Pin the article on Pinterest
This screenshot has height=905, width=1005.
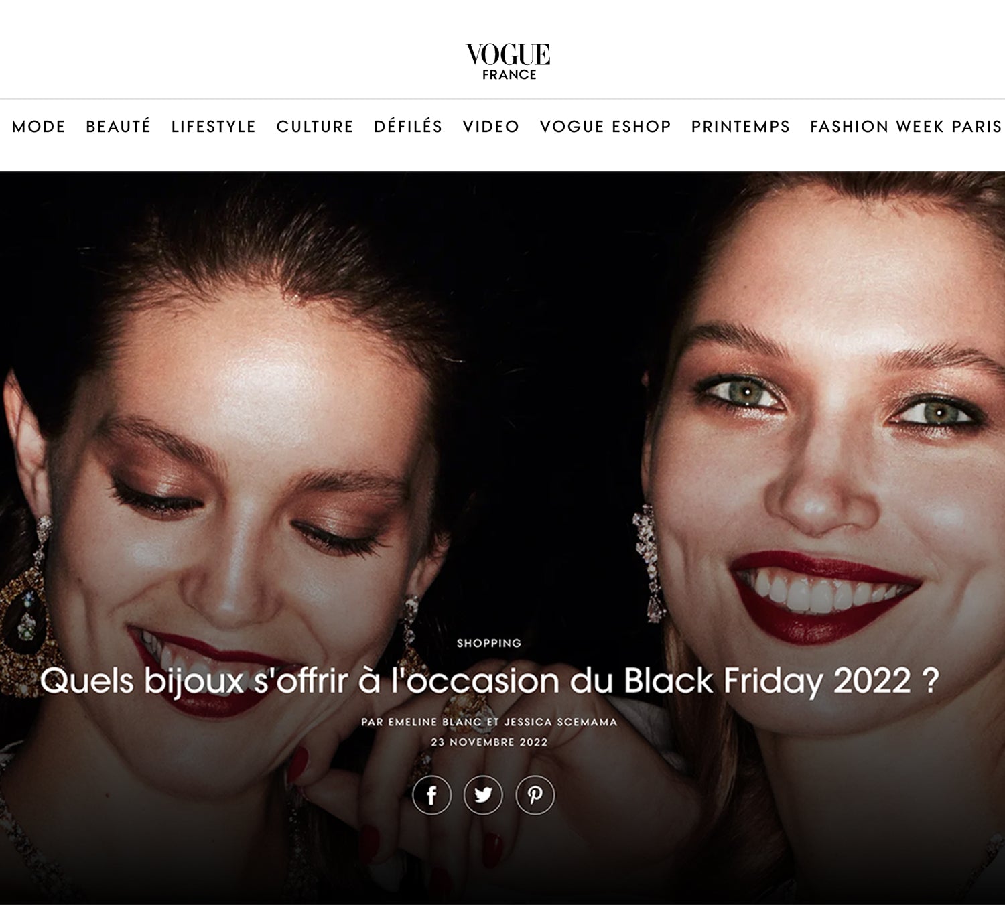(535, 795)
